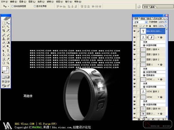This screenshot has height=130, width=174.
Task: Select the Lasso tool
Action: pyautogui.click(x=3, y=27)
